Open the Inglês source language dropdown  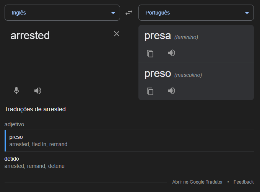pos(62,13)
